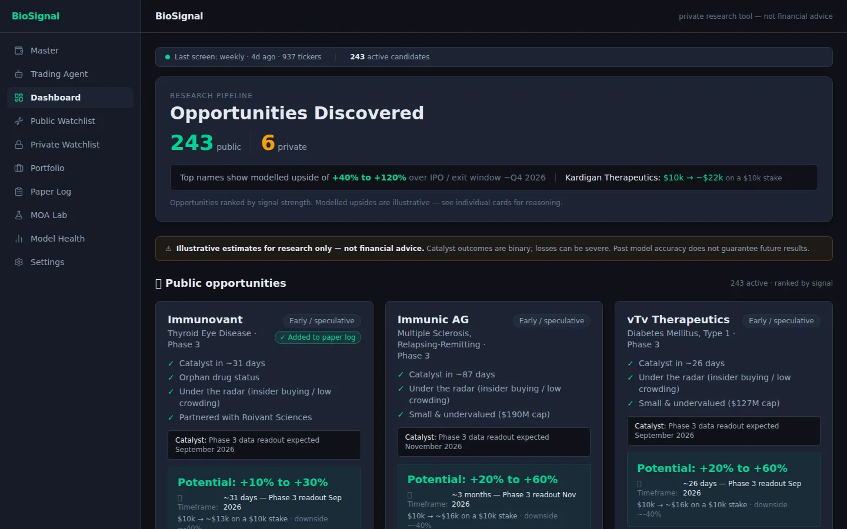Click Immunovant Potential +10% to +30%
The height and width of the screenshot is (529, 847).
[x=253, y=483]
